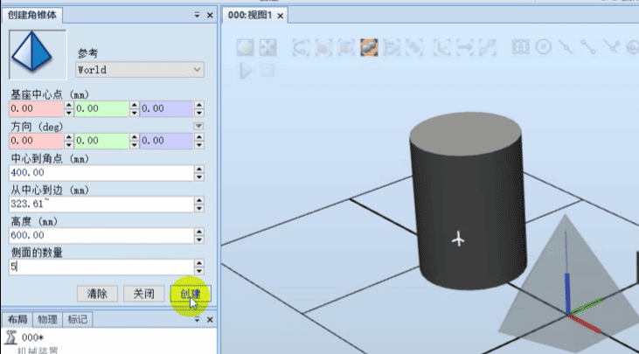The width and height of the screenshot is (639, 354).
Task: Increase 高度 value with up arrow
Action: 199,232
